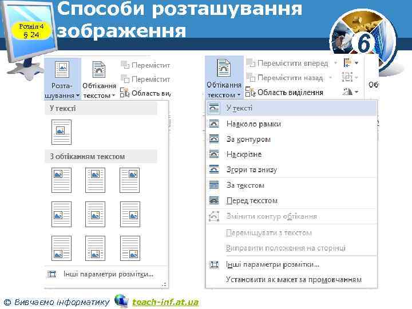This screenshot has height=309, width=412.
Task: Click the 'У тексті' section header
Action: 101,108
